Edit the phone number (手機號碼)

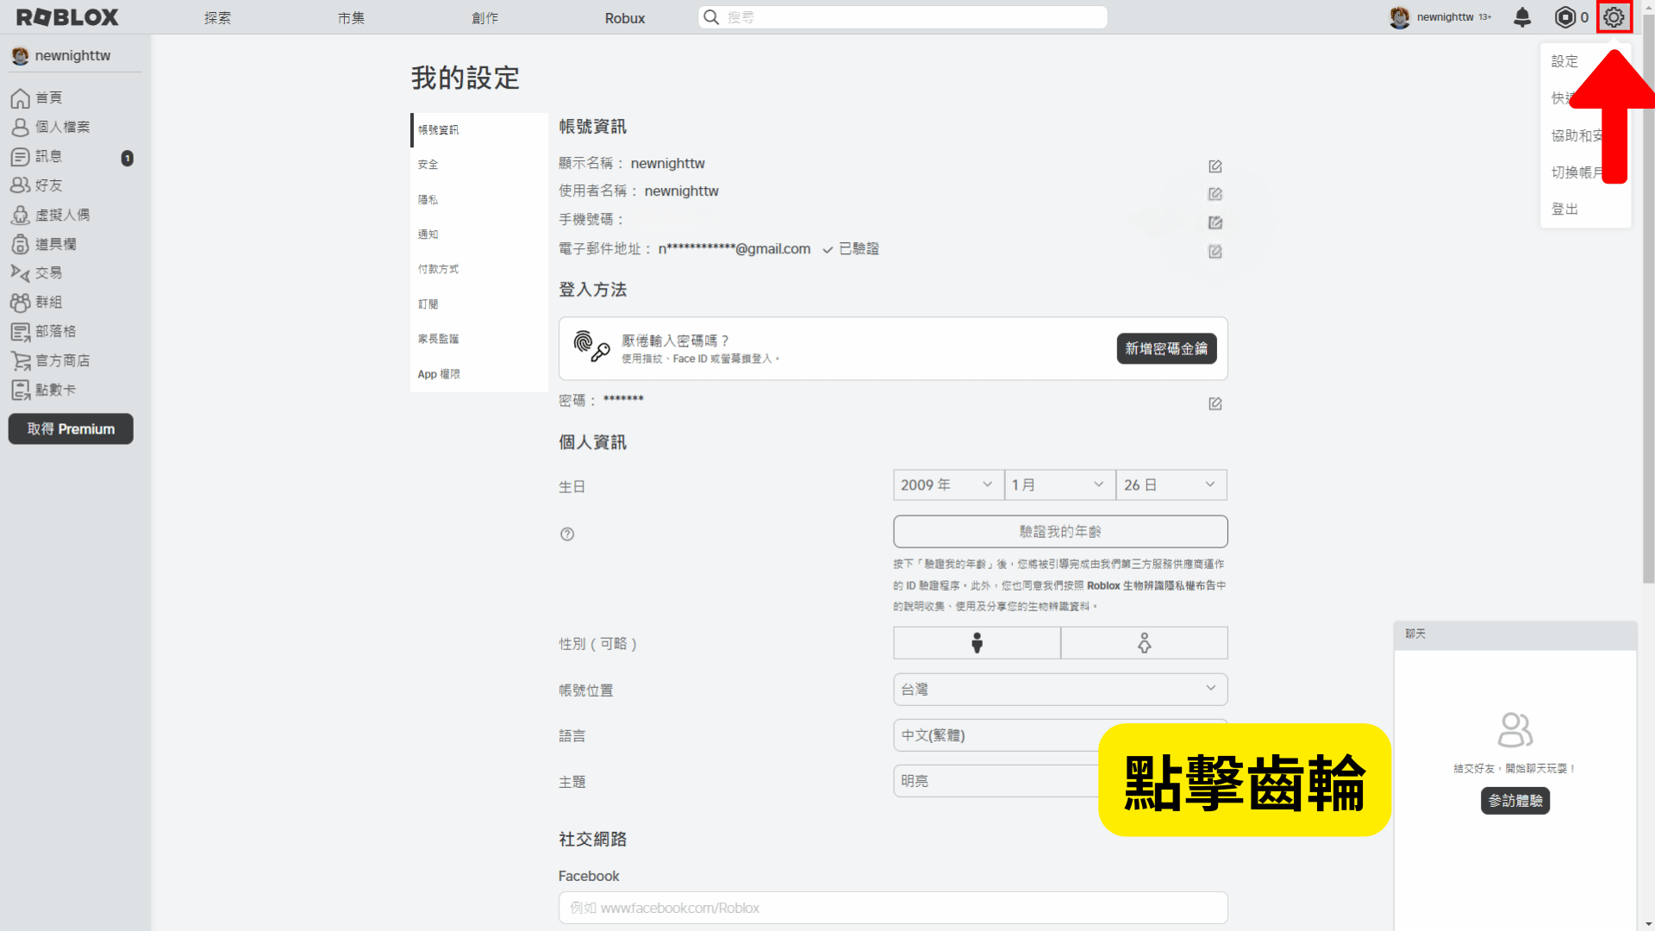(x=1215, y=222)
